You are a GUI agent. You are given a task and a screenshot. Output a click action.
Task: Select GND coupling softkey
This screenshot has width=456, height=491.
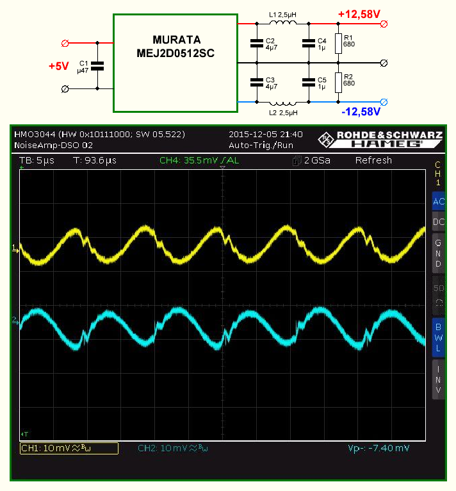point(438,253)
